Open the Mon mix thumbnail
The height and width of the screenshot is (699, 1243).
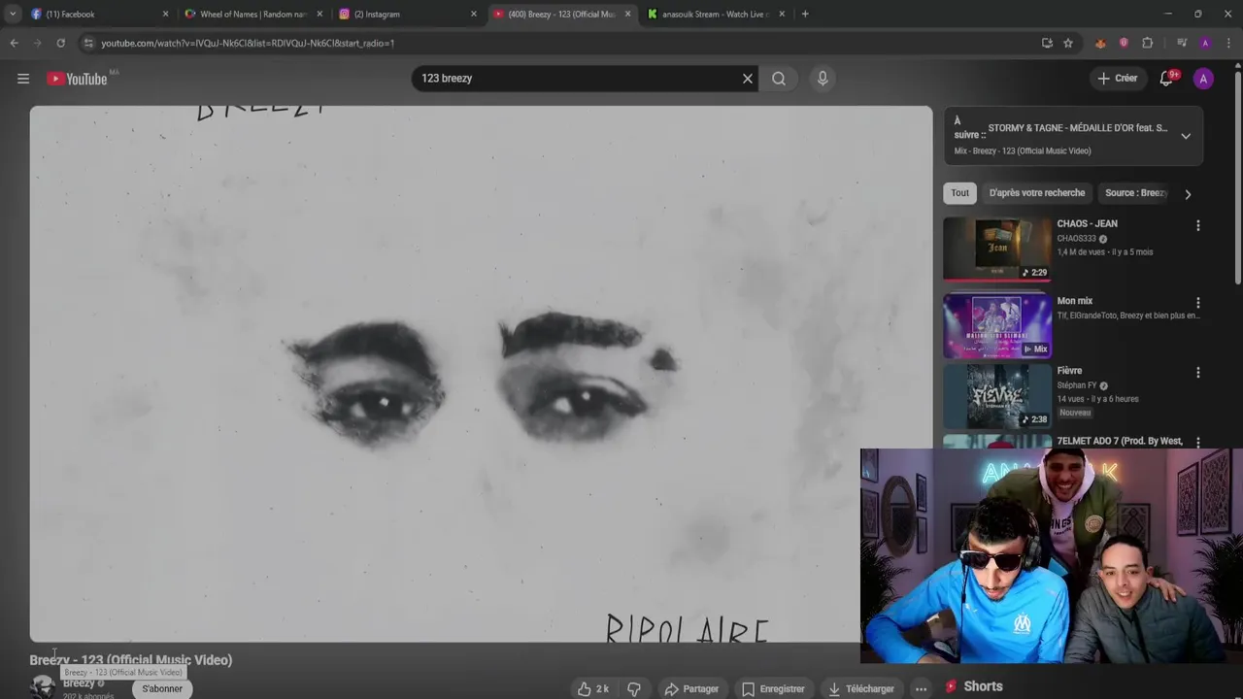(997, 326)
